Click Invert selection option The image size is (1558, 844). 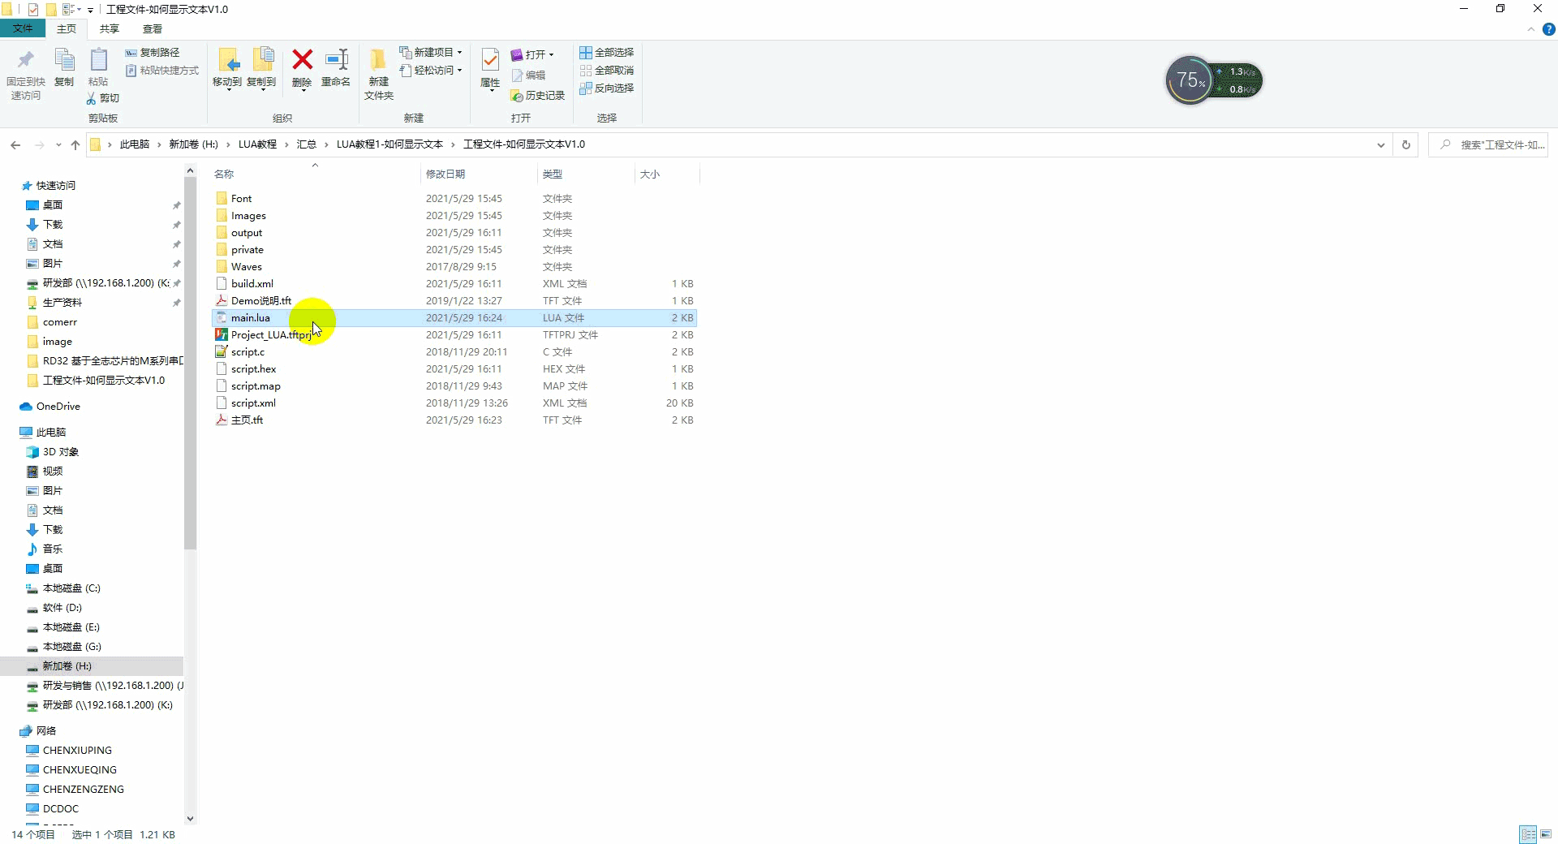(607, 88)
